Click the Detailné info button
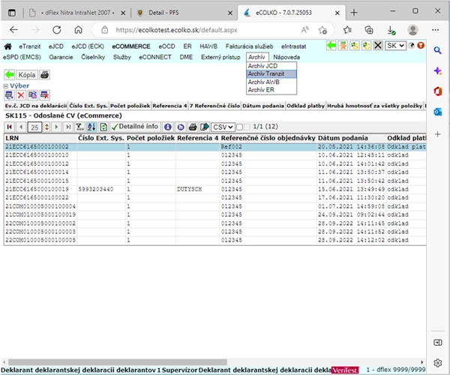Screen dimensions: 450x375 coord(135,127)
